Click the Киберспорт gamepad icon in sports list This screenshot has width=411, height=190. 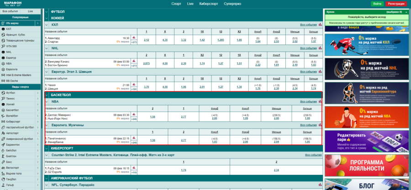click(3, 122)
